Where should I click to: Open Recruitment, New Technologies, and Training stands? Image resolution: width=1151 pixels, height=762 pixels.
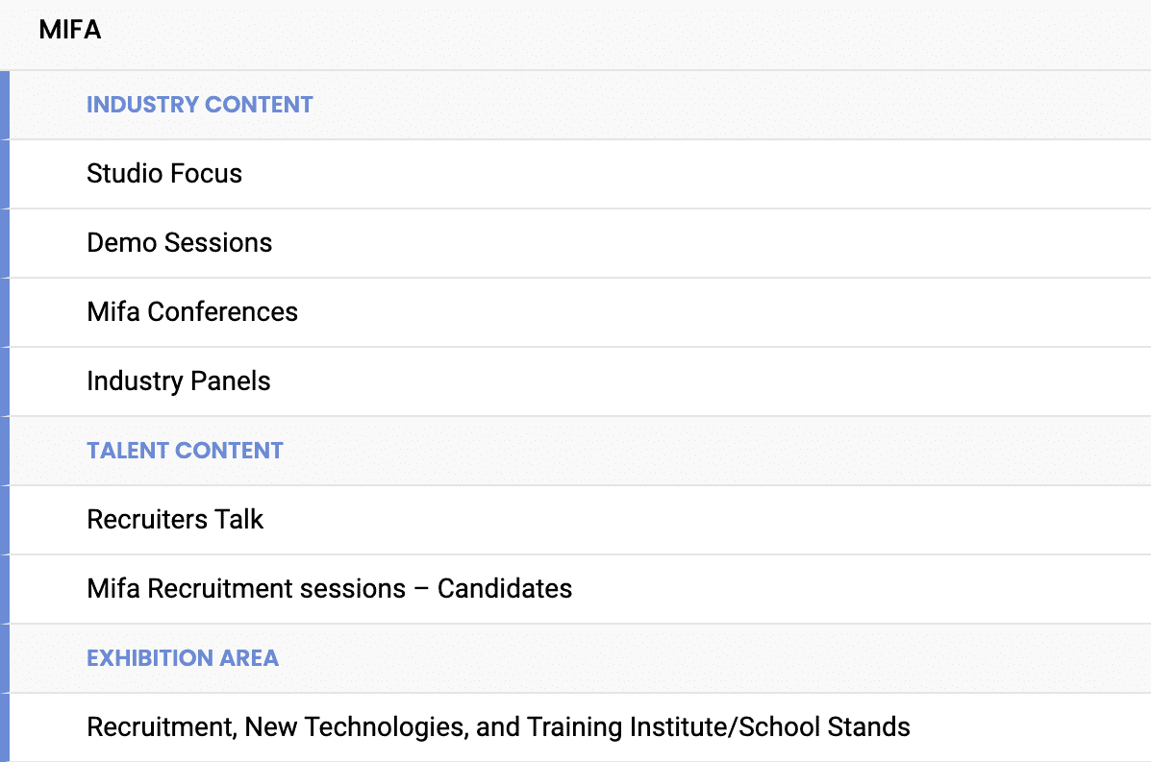point(498,727)
